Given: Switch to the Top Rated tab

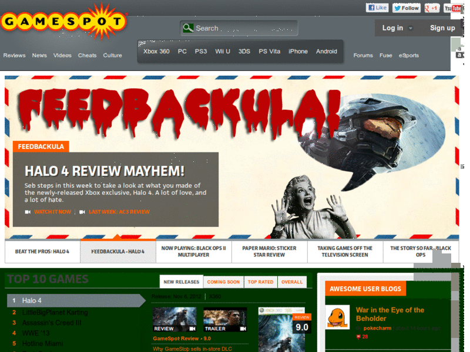Looking at the screenshot, I should 260,282.
